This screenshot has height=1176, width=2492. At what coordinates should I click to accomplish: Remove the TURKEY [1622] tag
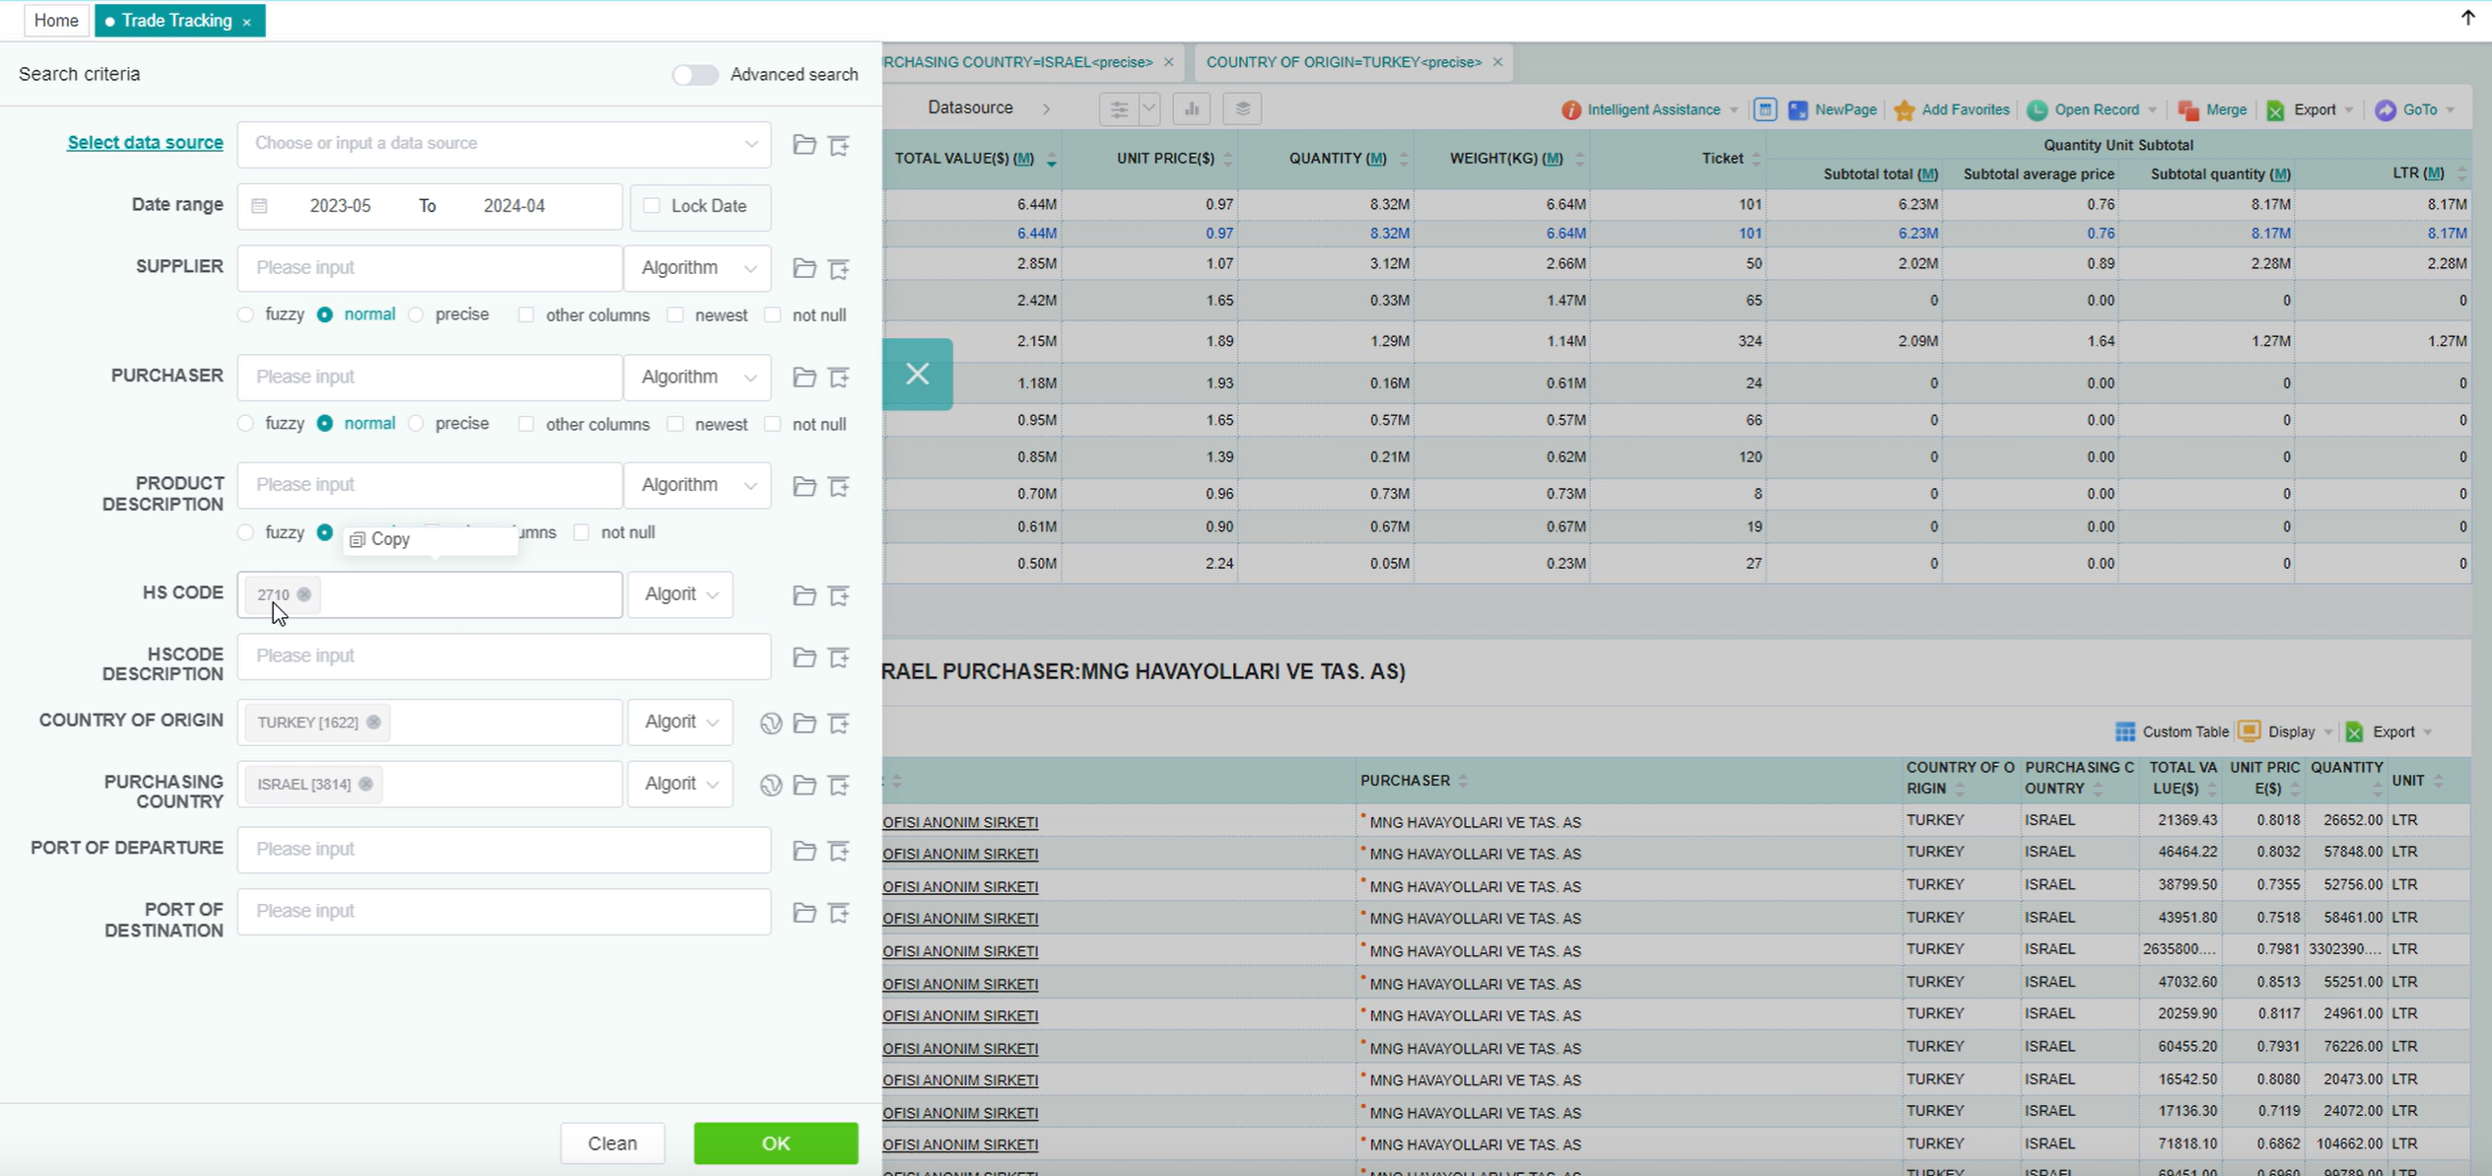pyautogui.click(x=374, y=722)
